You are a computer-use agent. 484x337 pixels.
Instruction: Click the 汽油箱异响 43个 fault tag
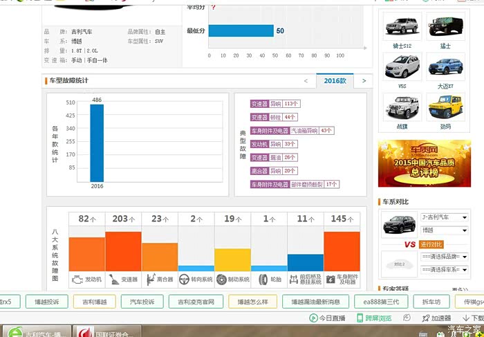click(292, 131)
